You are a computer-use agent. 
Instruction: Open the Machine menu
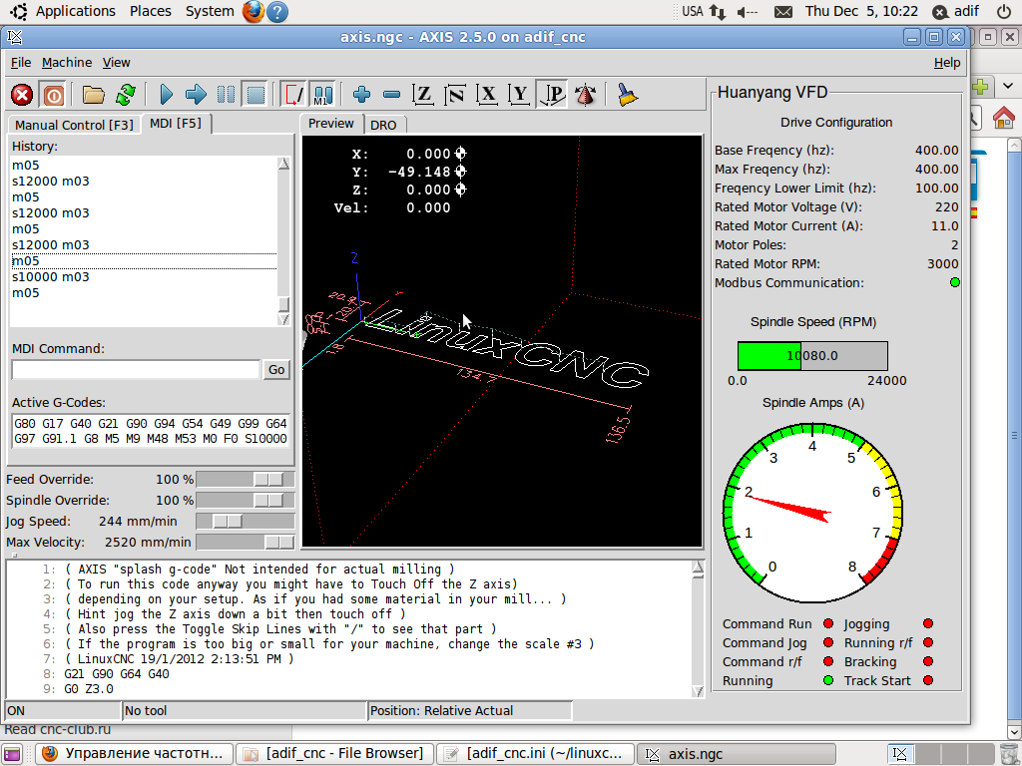(67, 62)
